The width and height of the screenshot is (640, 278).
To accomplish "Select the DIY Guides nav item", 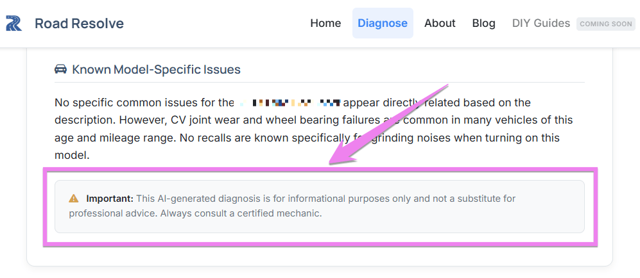I will pos(541,23).
